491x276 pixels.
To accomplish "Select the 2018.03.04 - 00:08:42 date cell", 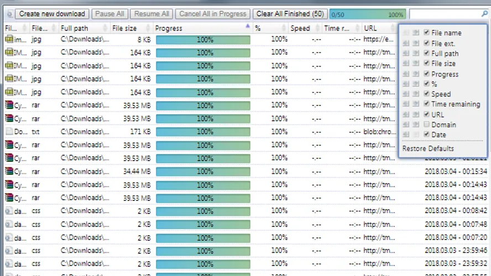I will point(456,211).
